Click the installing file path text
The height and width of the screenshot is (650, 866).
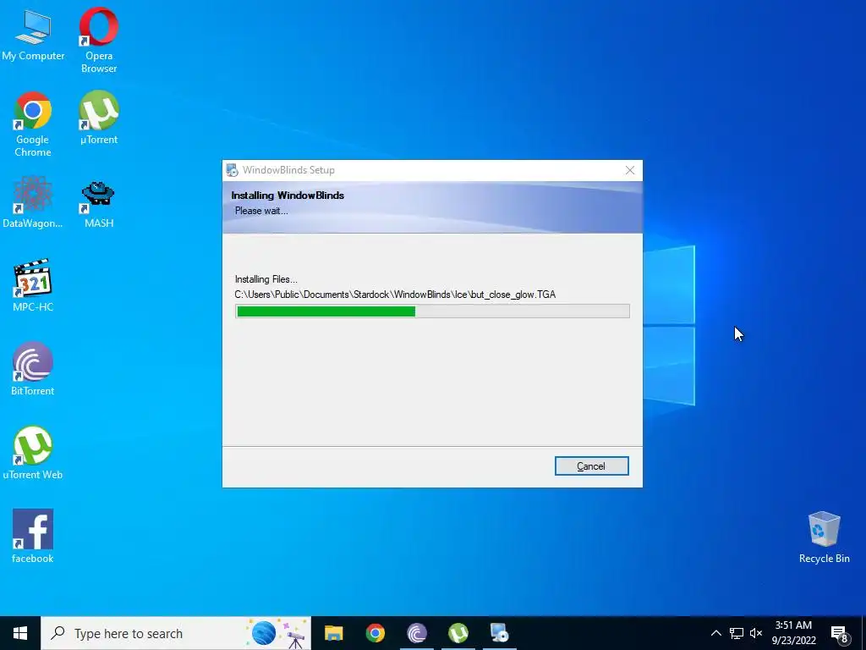coord(395,295)
